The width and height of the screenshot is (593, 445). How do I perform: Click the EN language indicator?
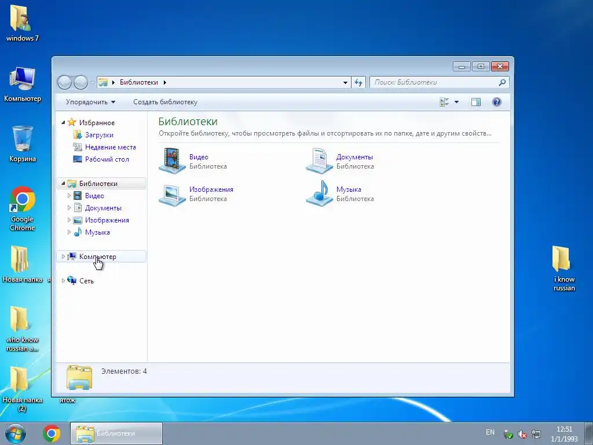[x=490, y=432]
